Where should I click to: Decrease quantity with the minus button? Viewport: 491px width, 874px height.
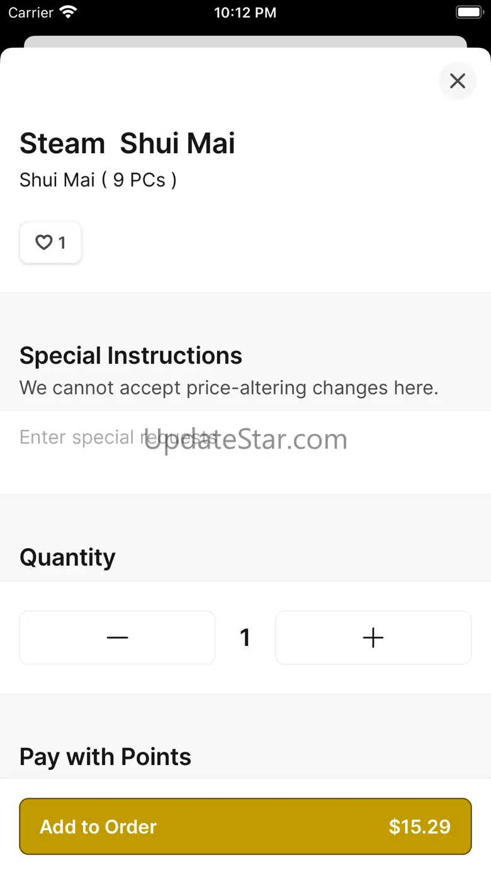118,638
